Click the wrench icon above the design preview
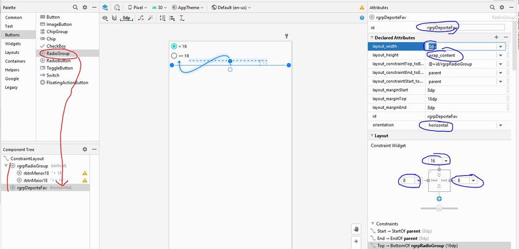 (287, 36)
